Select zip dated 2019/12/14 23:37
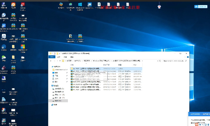The width and height of the screenshot is (210, 126). (x=106, y=87)
